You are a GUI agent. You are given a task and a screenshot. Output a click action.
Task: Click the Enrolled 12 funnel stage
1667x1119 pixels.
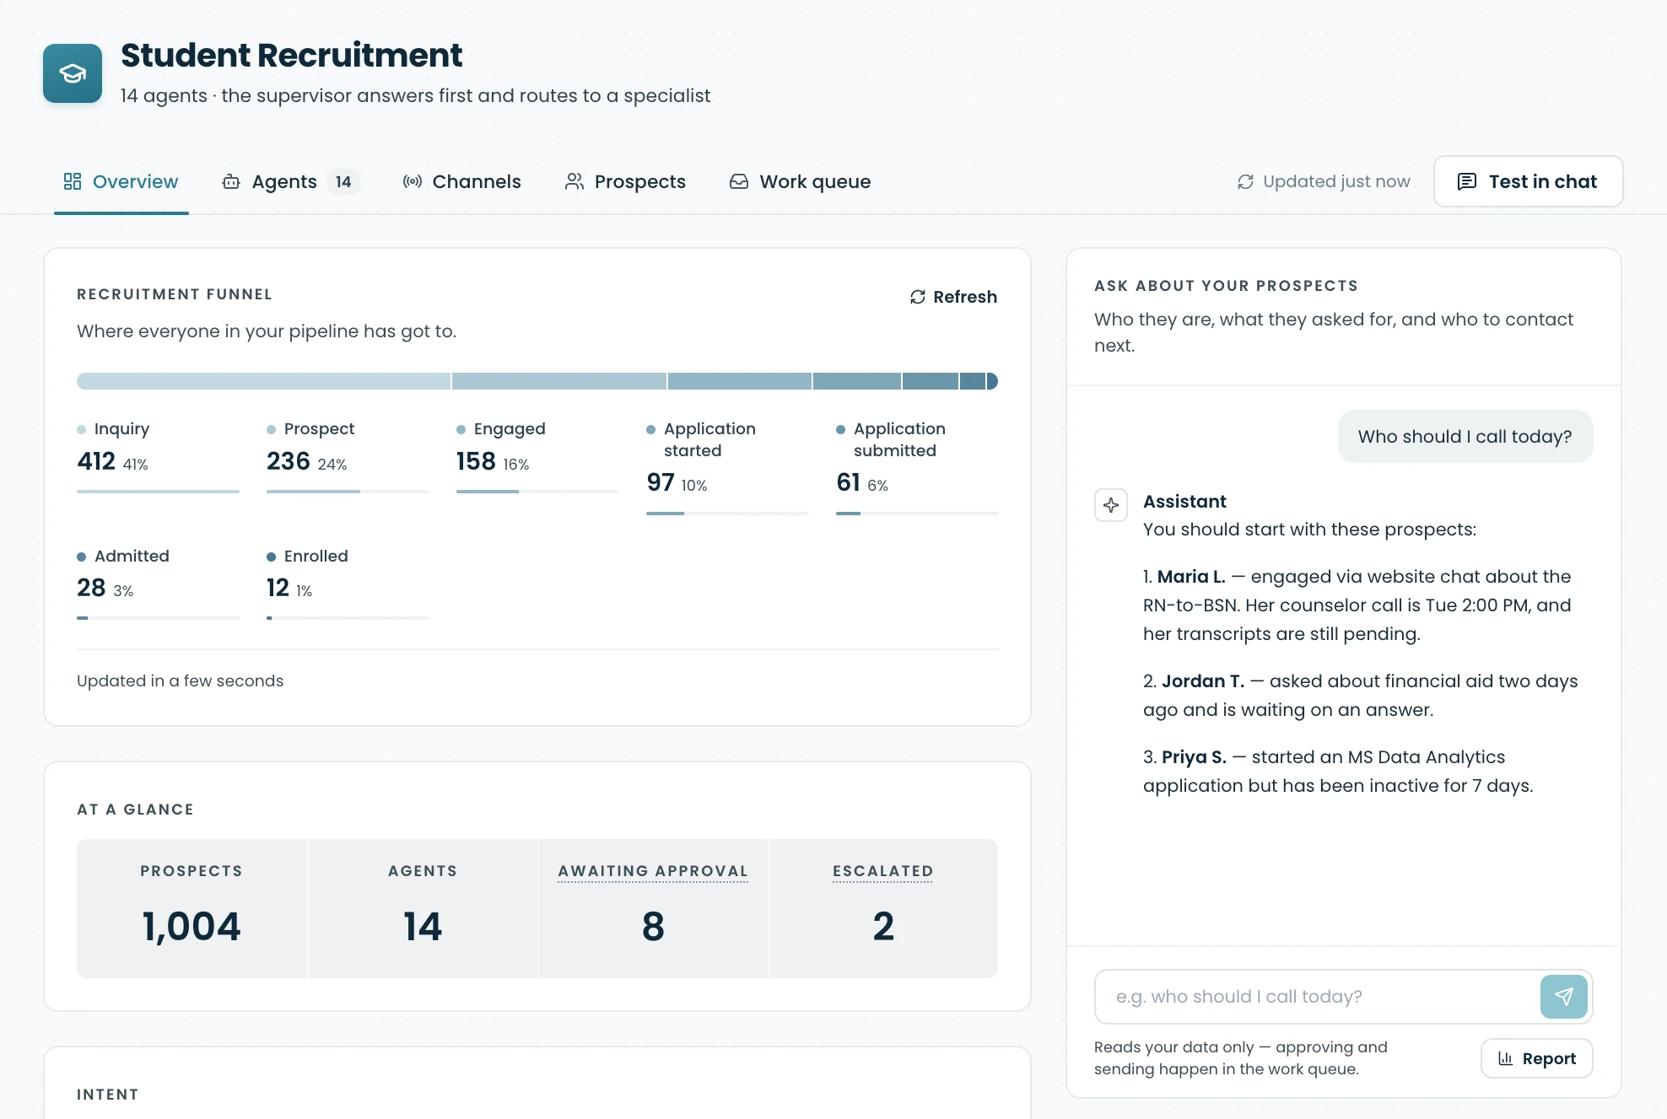[x=348, y=583]
